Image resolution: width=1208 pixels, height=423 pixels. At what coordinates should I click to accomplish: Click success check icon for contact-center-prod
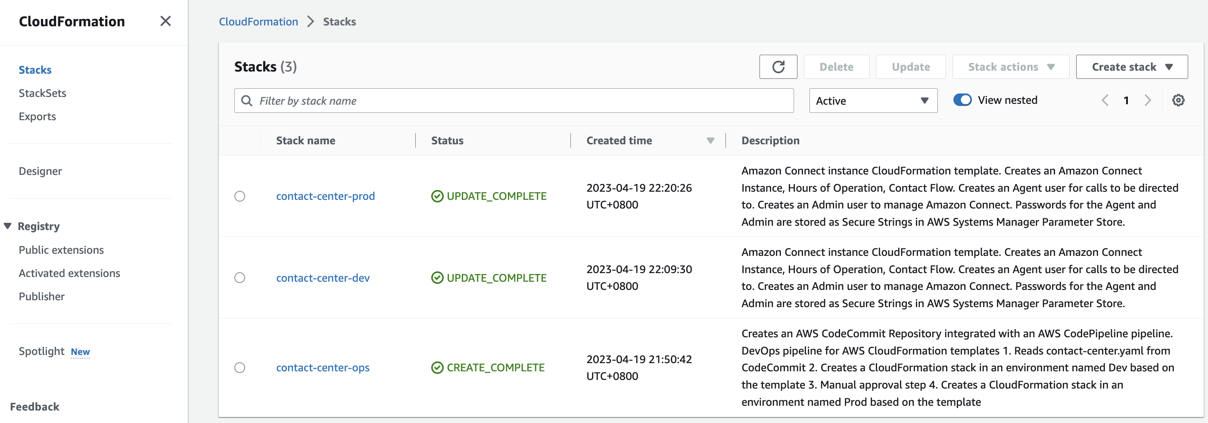click(437, 196)
